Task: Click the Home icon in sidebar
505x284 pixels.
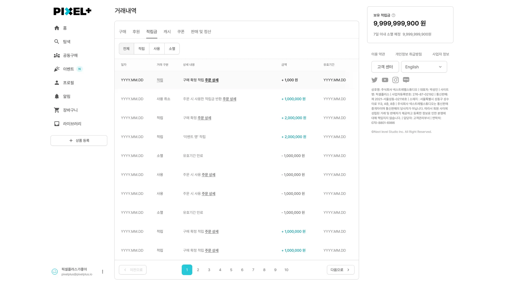Action: pyautogui.click(x=57, y=28)
